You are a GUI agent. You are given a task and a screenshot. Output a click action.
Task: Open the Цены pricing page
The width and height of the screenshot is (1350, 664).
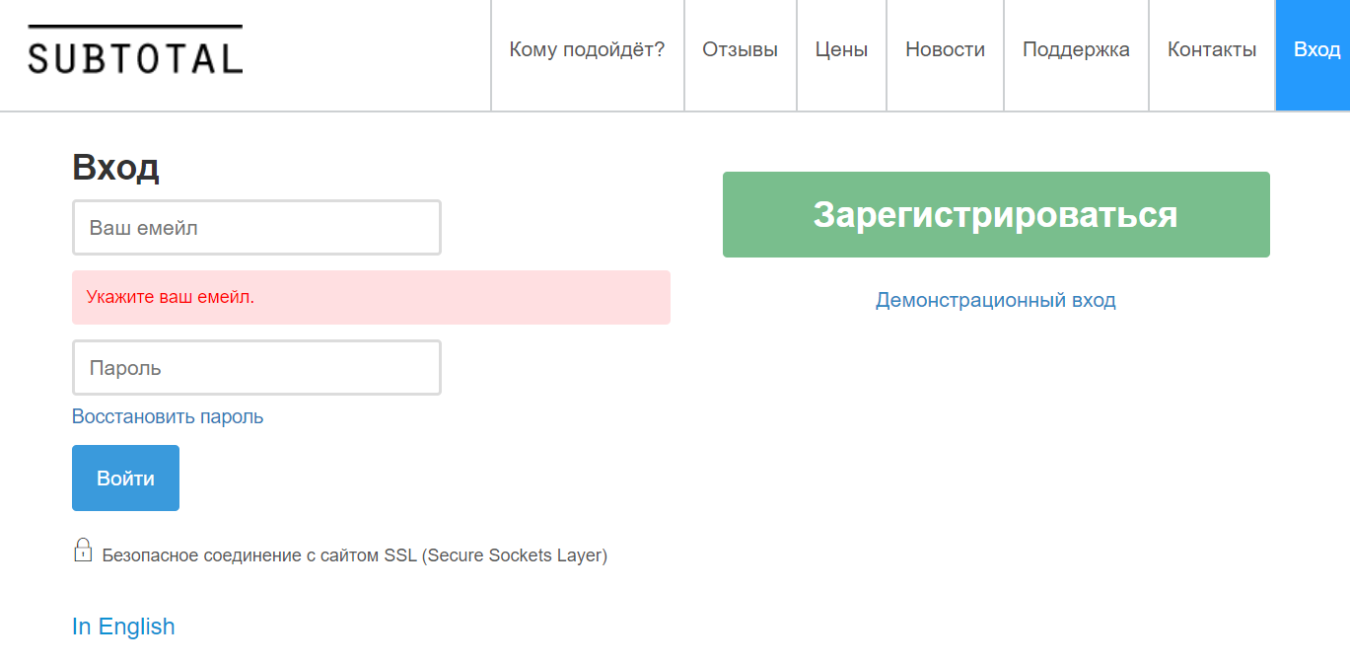pos(841,49)
